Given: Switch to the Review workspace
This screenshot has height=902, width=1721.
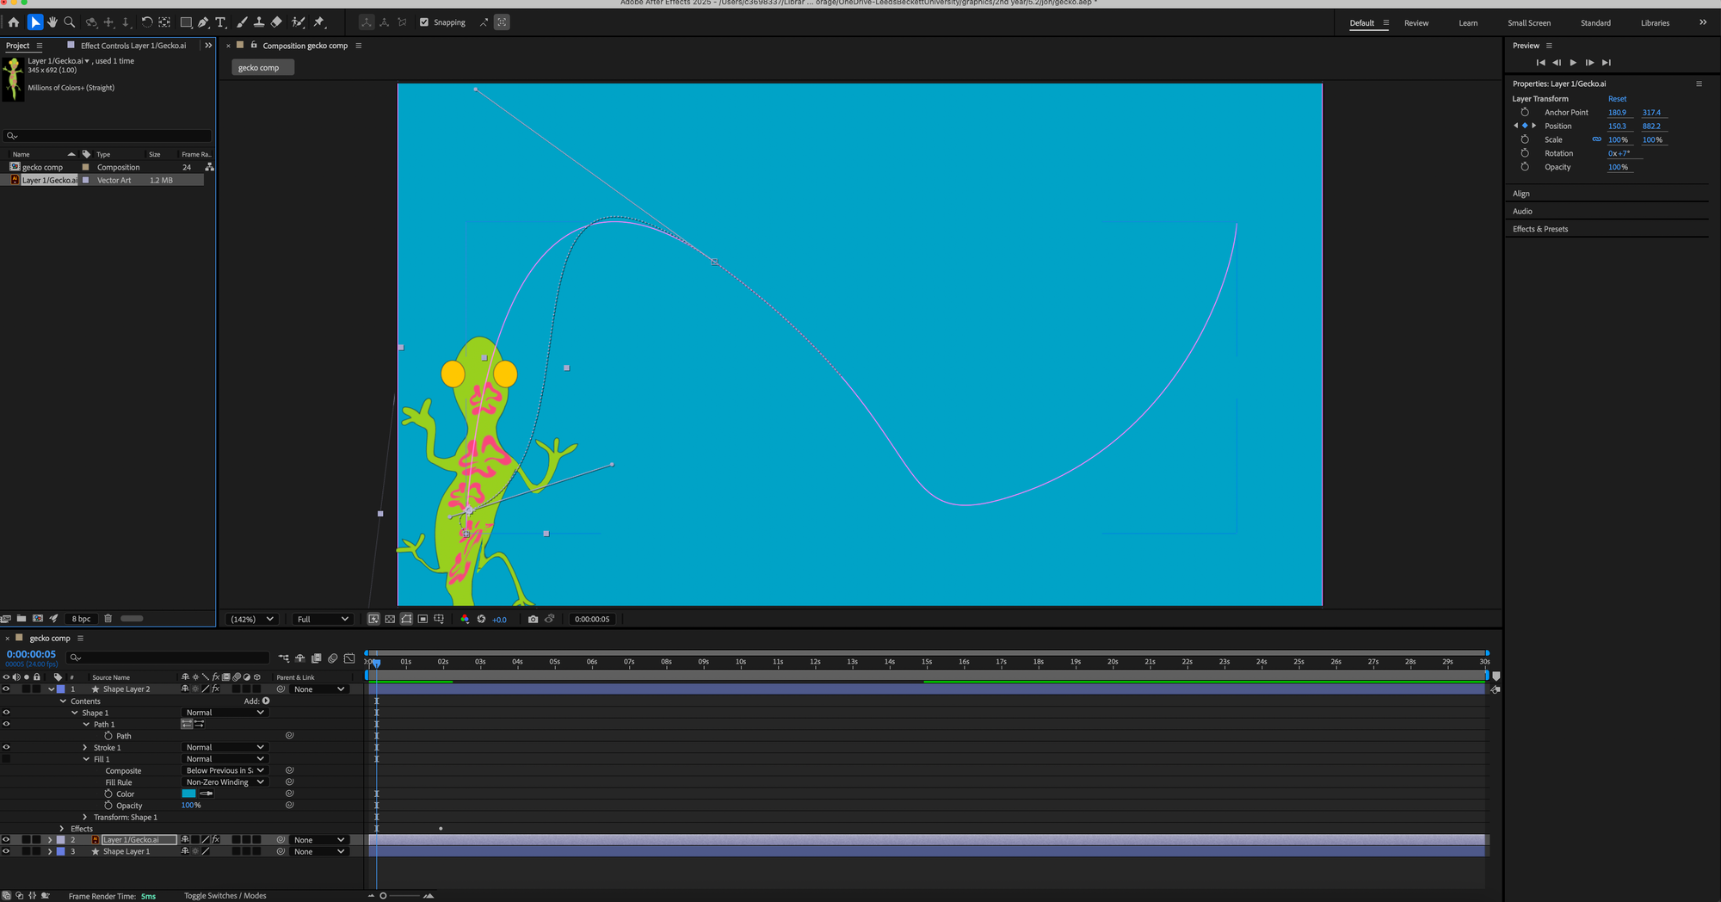Looking at the screenshot, I should coord(1416,23).
